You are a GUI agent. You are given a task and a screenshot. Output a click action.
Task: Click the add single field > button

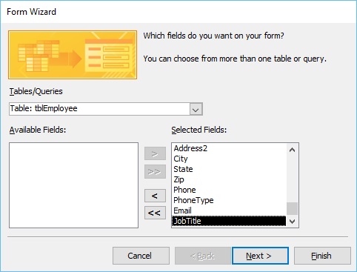pos(155,153)
